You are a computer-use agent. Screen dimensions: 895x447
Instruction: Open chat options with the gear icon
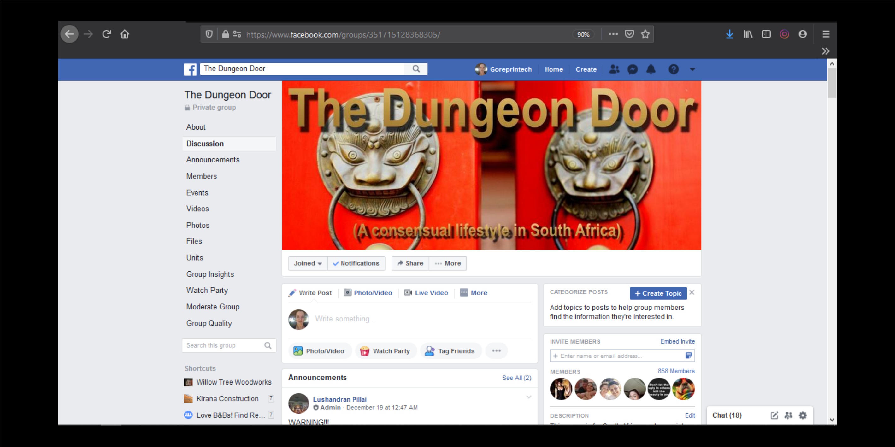[x=803, y=415]
